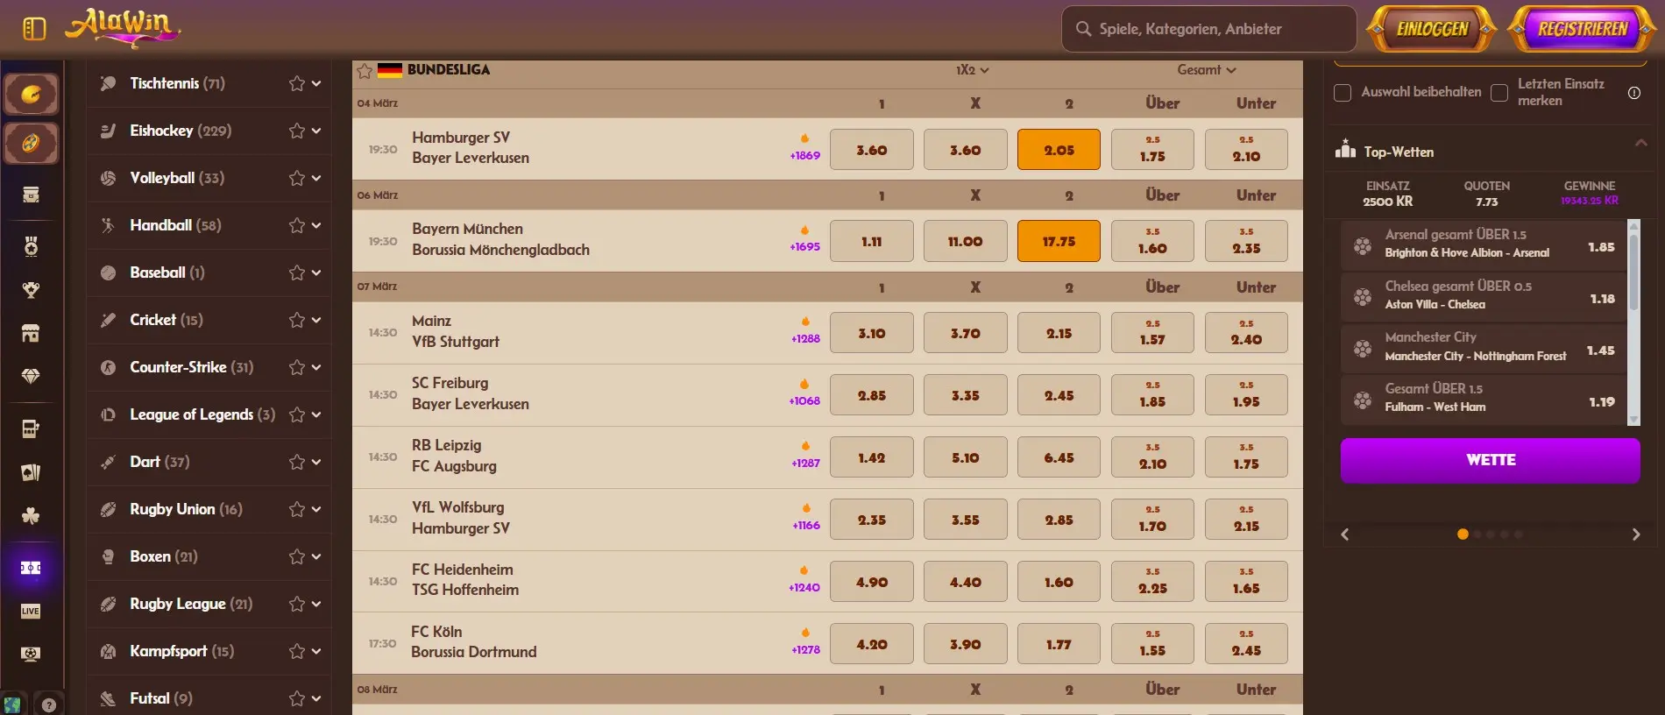Click the info icon near Letzten Einsatz
This screenshot has height=715, width=1665.
[1634, 93]
